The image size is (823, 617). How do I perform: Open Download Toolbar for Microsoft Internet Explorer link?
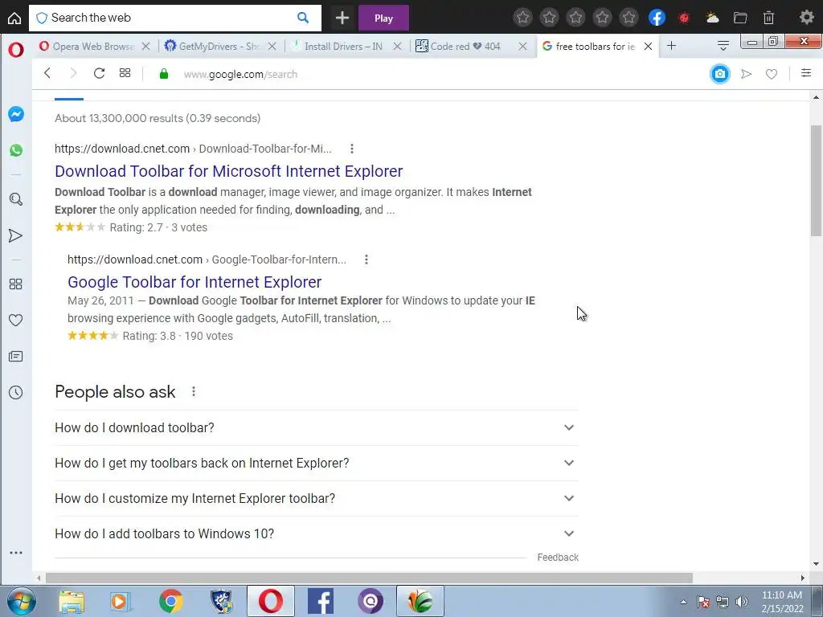[229, 171]
